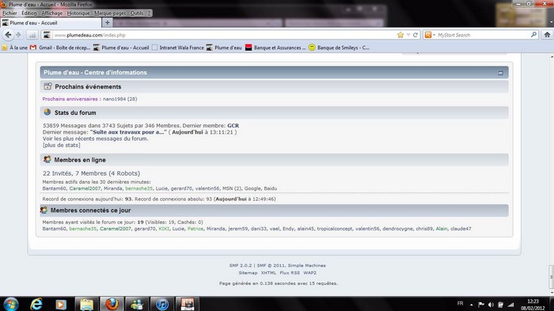The image size is (554, 311).
Task: Open the URL history dropdown arrow
Action: pyautogui.click(x=408, y=35)
